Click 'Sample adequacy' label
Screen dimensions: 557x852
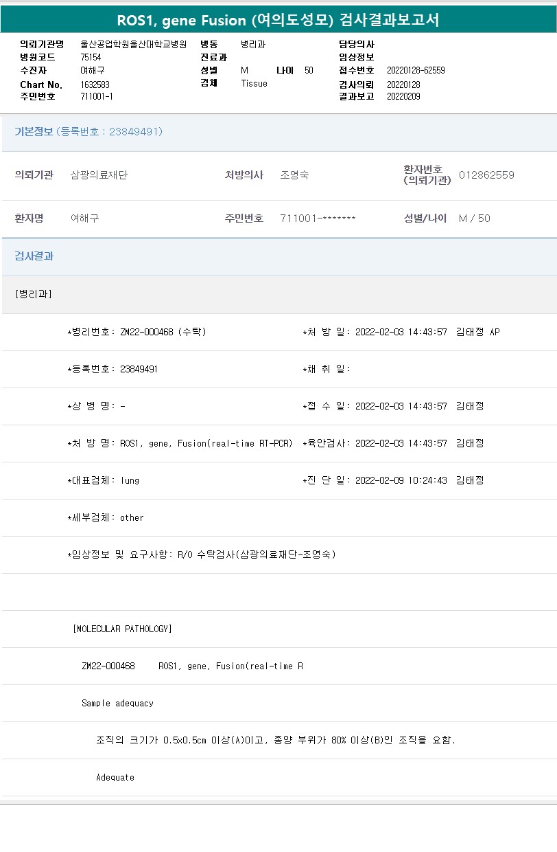tap(117, 703)
